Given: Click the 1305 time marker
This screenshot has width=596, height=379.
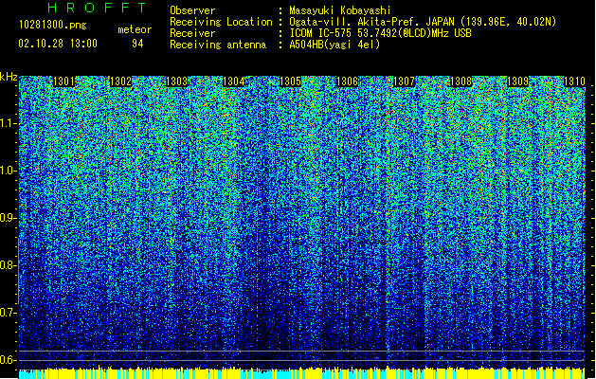Looking at the screenshot, I should (x=291, y=81).
